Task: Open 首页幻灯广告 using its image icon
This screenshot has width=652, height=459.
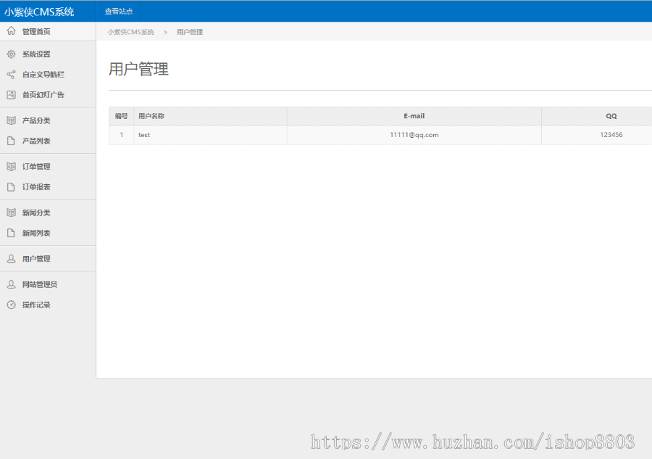Action: [x=11, y=95]
